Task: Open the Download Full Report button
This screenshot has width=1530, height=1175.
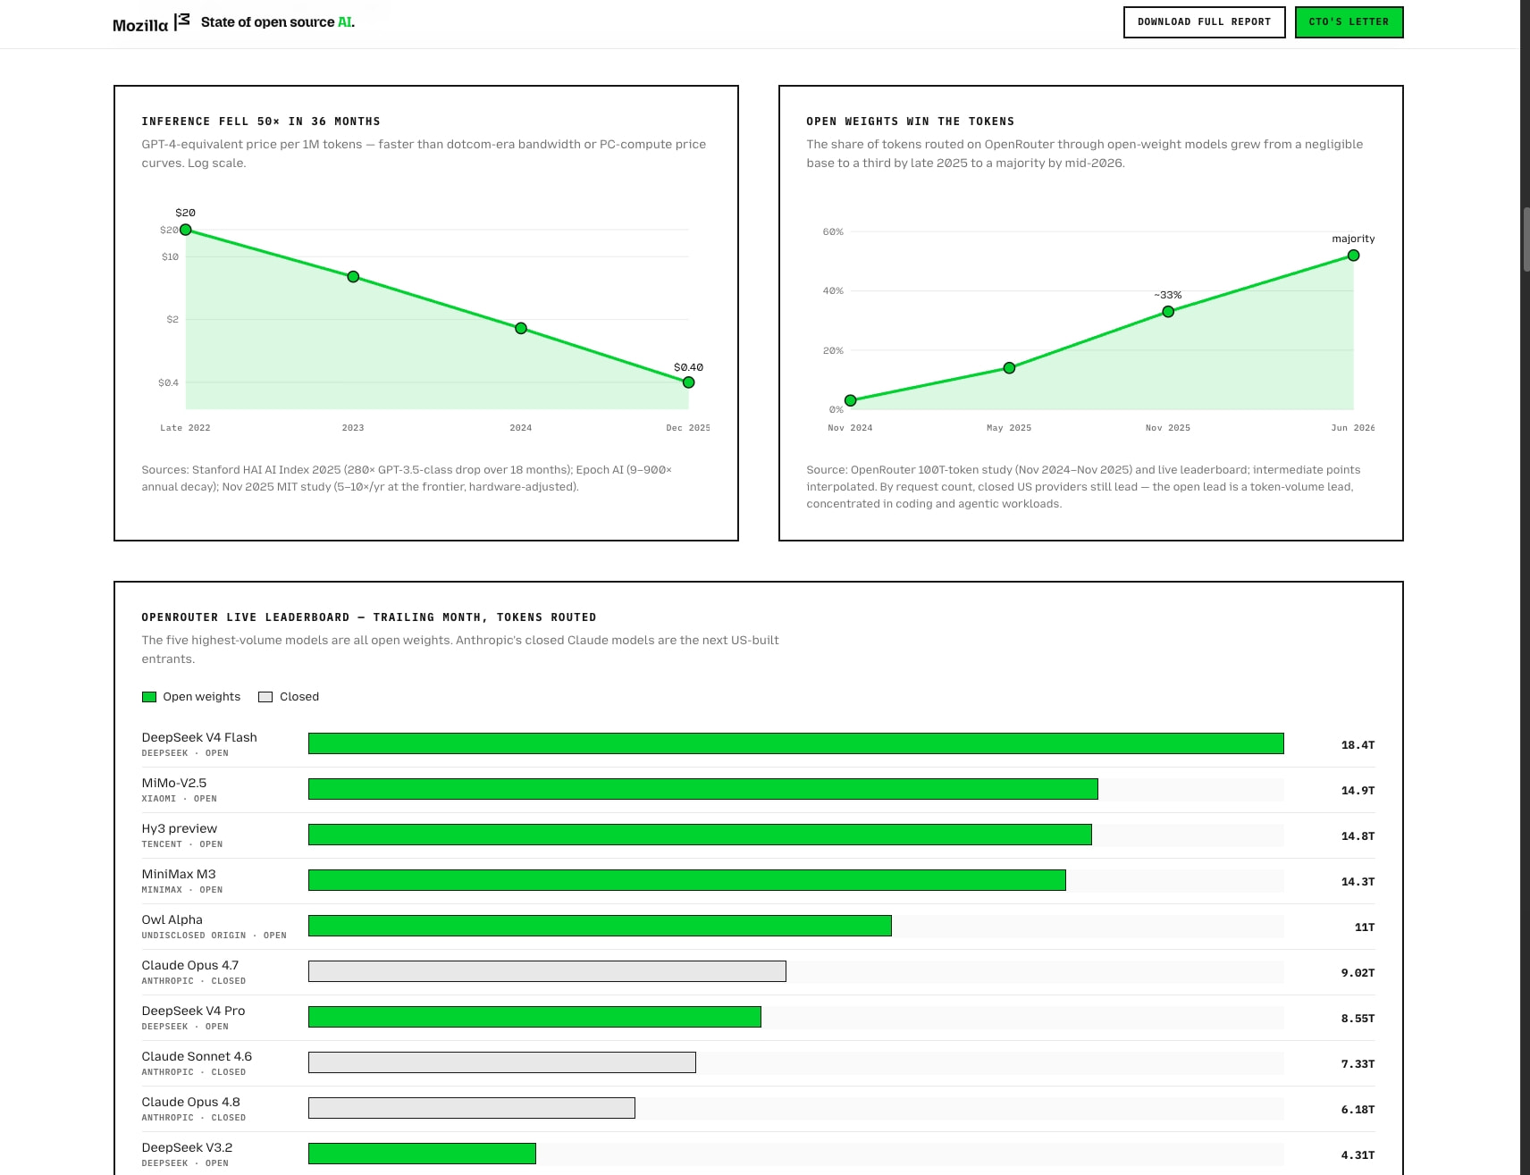Action: click(x=1204, y=22)
